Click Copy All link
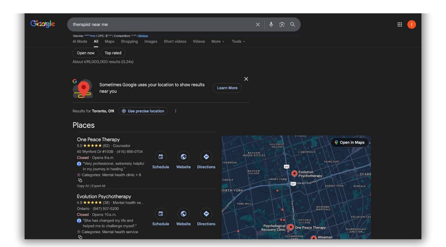The image size is (446, 247). (83, 186)
